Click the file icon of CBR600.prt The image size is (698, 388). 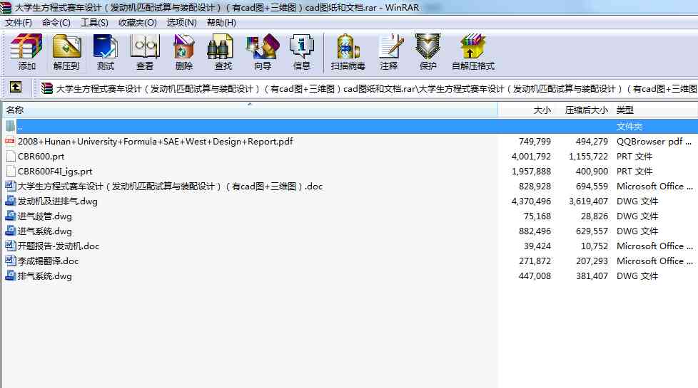11,156
